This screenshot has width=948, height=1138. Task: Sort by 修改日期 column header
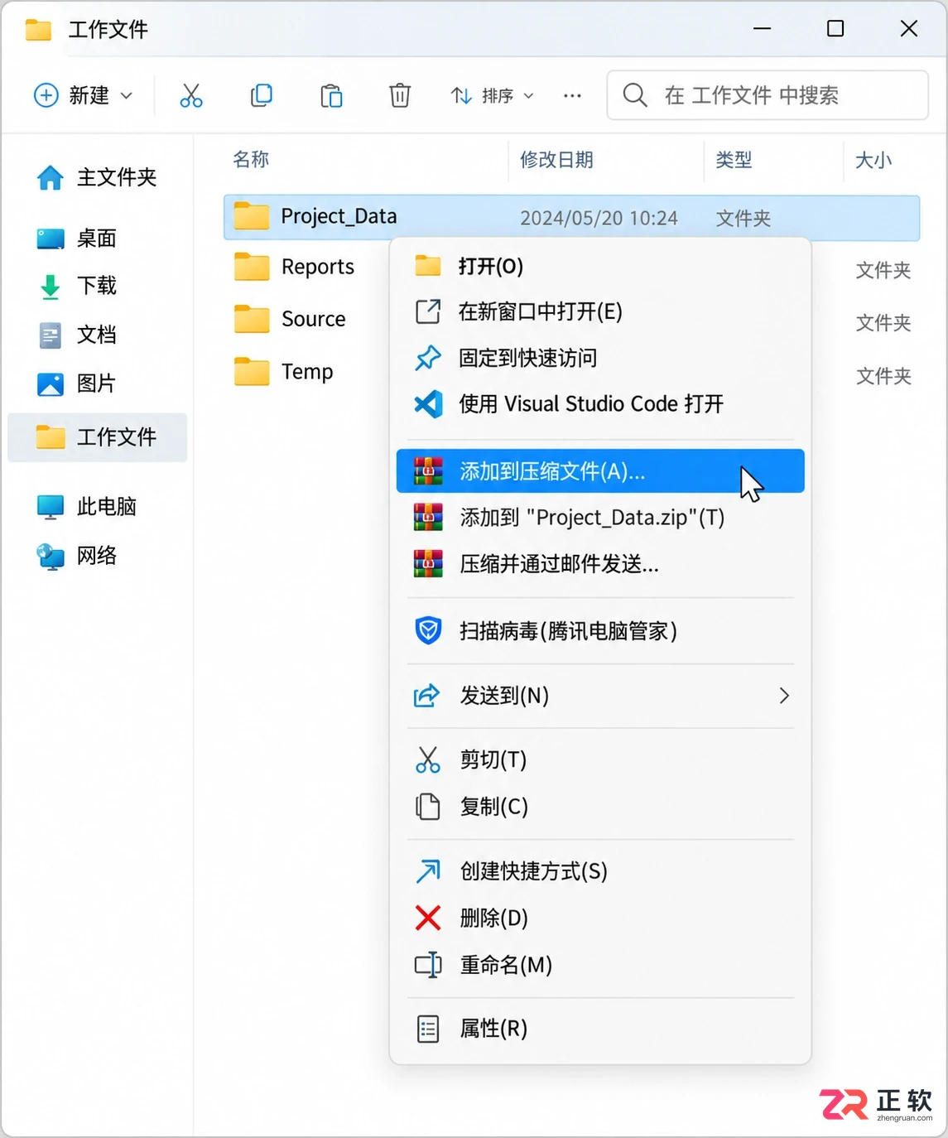(556, 160)
